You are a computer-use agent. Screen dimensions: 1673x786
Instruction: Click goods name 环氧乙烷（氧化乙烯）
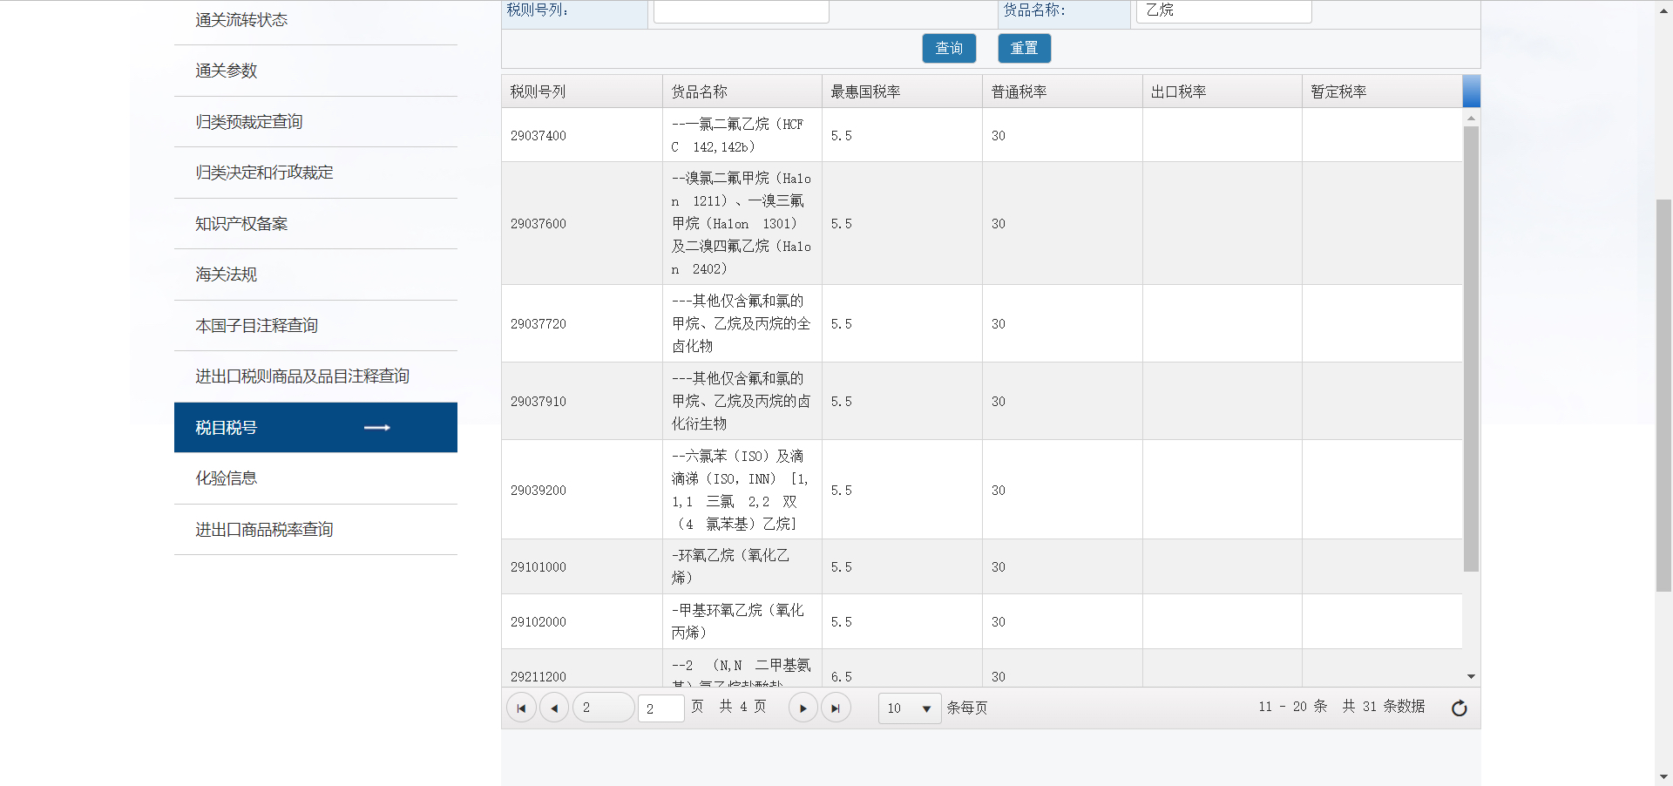click(730, 567)
